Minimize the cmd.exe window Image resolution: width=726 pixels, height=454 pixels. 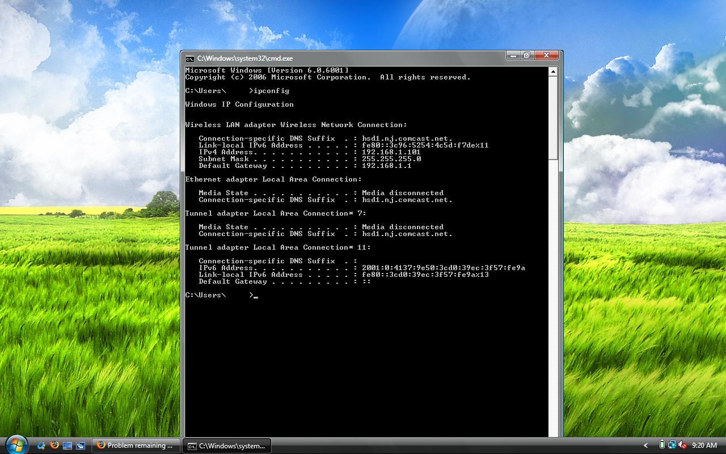513,55
